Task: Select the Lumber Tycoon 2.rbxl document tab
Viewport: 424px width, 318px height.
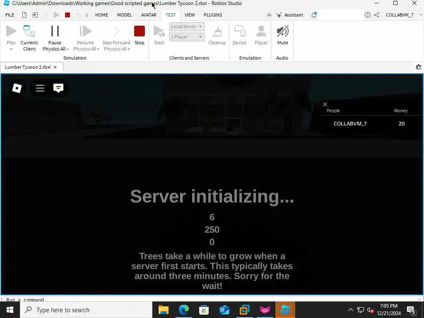Action: point(28,67)
